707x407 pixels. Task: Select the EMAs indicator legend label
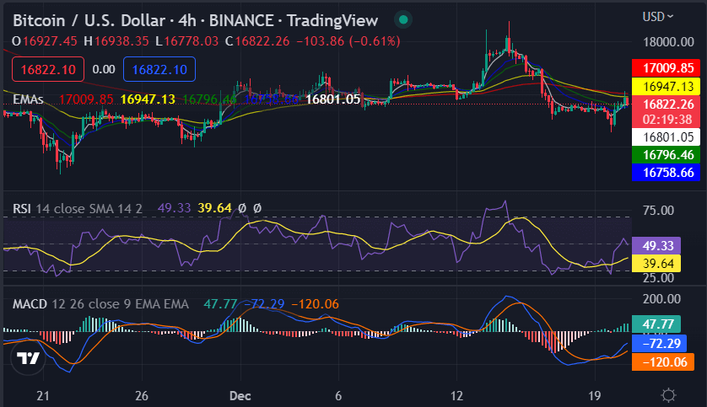[x=28, y=99]
